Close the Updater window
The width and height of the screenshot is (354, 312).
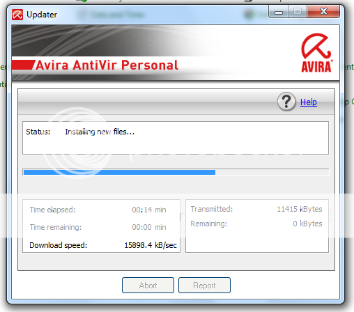(x=323, y=12)
